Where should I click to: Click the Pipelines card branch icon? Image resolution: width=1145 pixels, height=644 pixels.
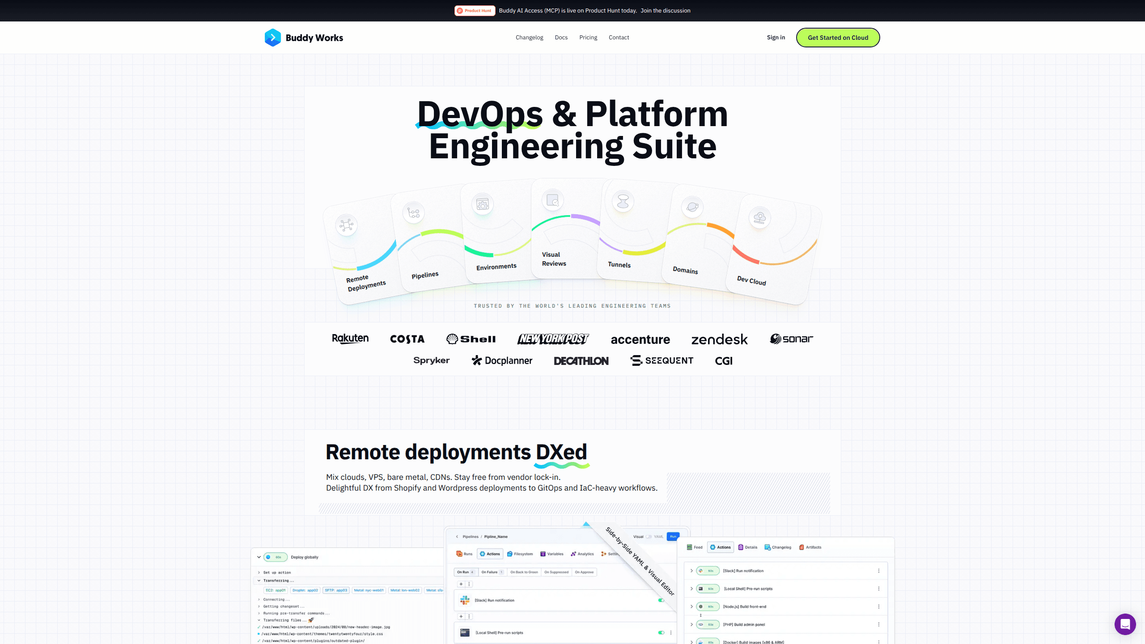[414, 213]
